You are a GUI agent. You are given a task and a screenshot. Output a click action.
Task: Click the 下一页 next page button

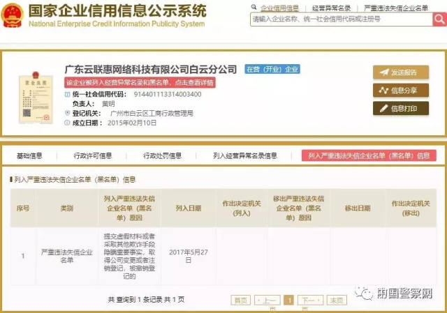[309, 300]
